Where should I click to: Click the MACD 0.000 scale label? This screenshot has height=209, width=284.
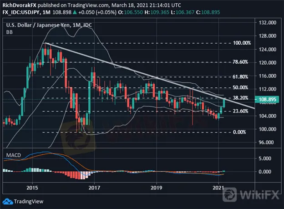coord(265,172)
